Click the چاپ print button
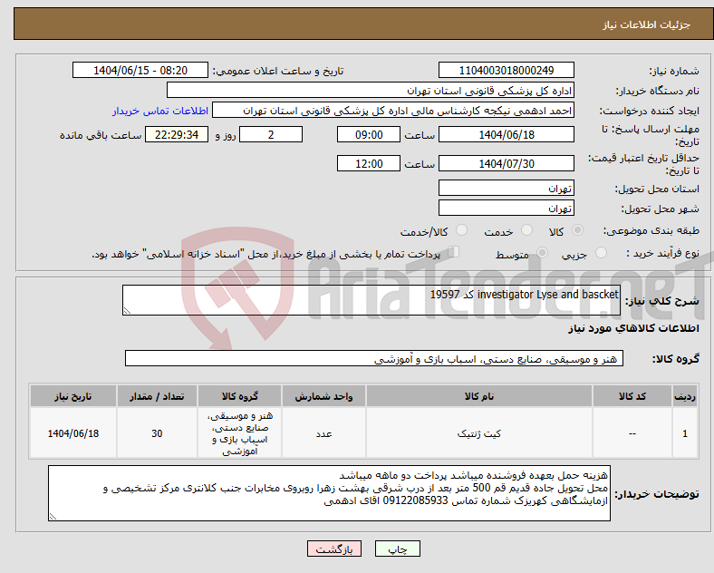The width and height of the screenshot is (714, 573). tap(398, 549)
